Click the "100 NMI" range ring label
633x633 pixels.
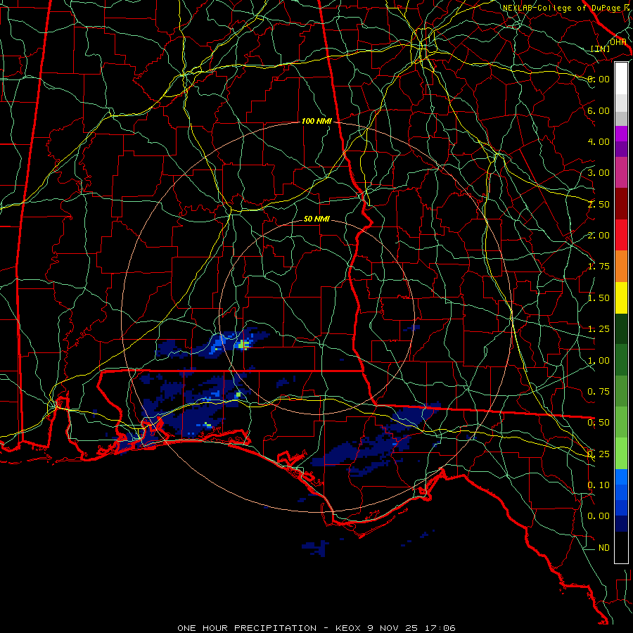click(x=316, y=121)
